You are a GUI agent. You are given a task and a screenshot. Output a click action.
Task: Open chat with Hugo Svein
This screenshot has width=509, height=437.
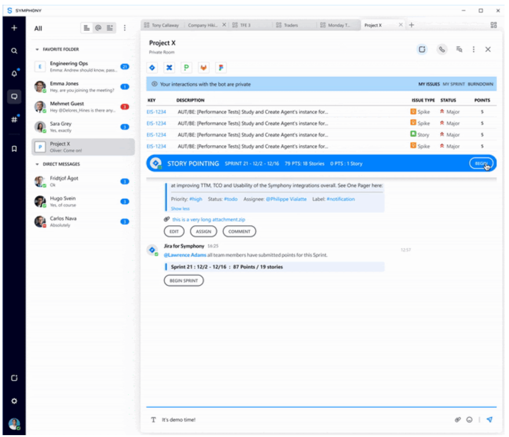click(83, 202)
